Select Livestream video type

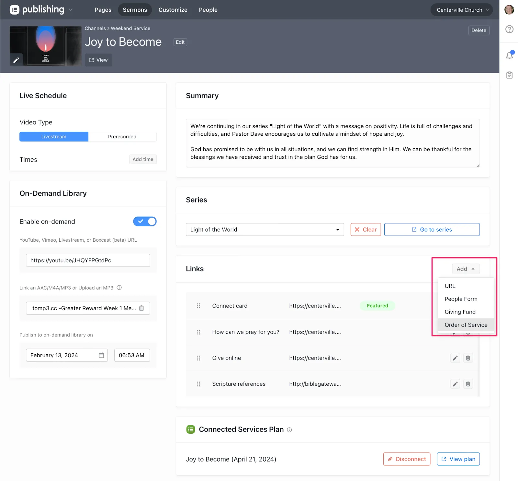click(x=54, y=137)
